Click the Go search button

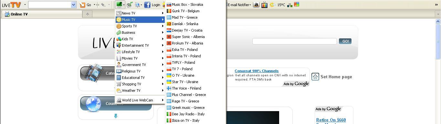(86, 5)
